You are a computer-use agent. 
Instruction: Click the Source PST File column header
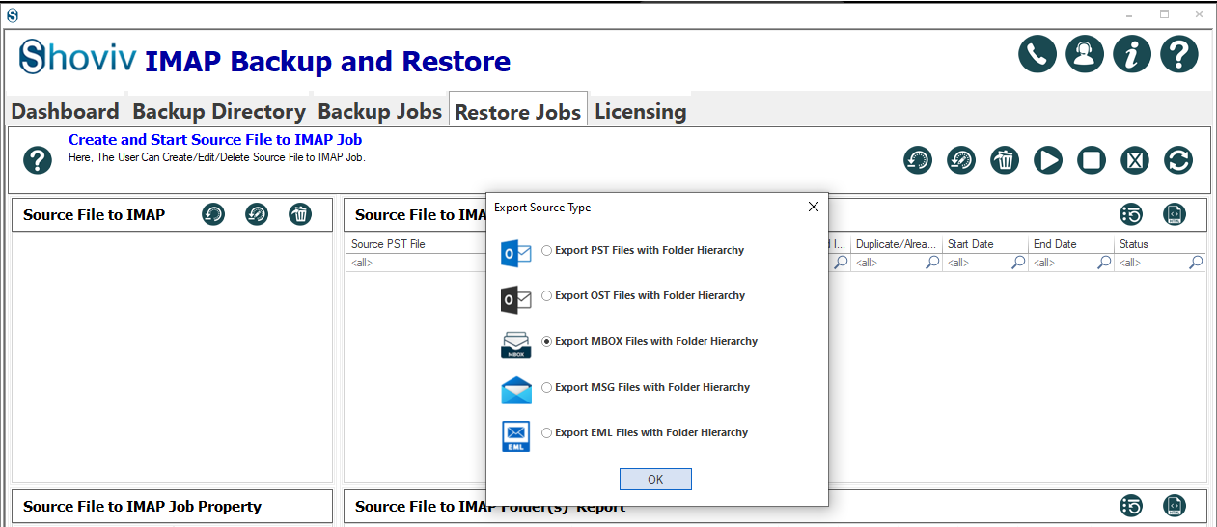coord(388,244)
